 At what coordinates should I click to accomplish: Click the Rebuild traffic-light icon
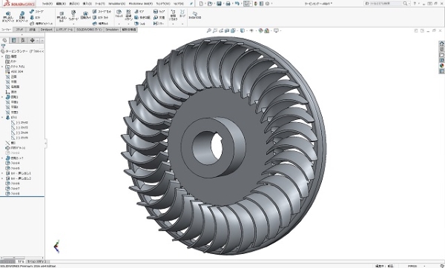[256, 4]
